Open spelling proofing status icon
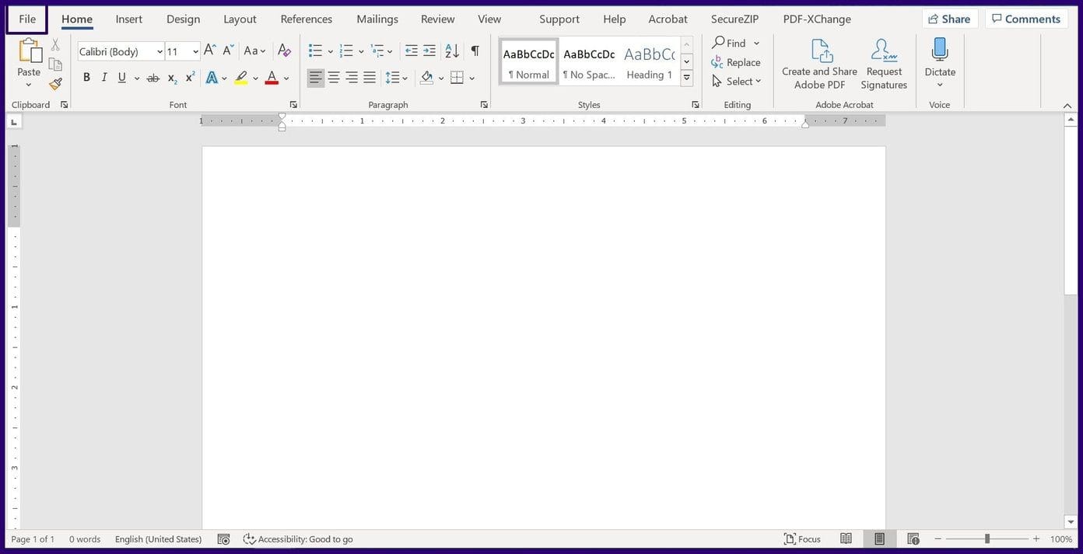 coord(223,539)
